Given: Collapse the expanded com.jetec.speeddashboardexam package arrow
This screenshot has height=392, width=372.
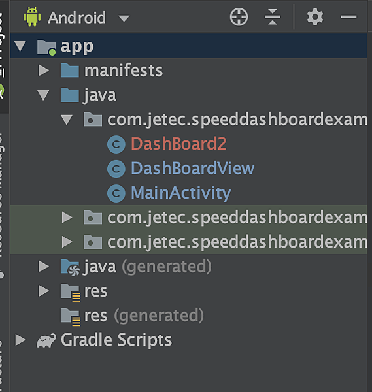Looking at the screenshot, I should (67, 120).
